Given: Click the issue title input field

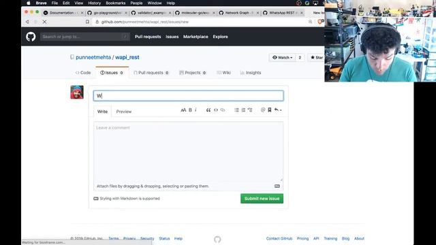Looking at the screenshot, I should 189,95.
